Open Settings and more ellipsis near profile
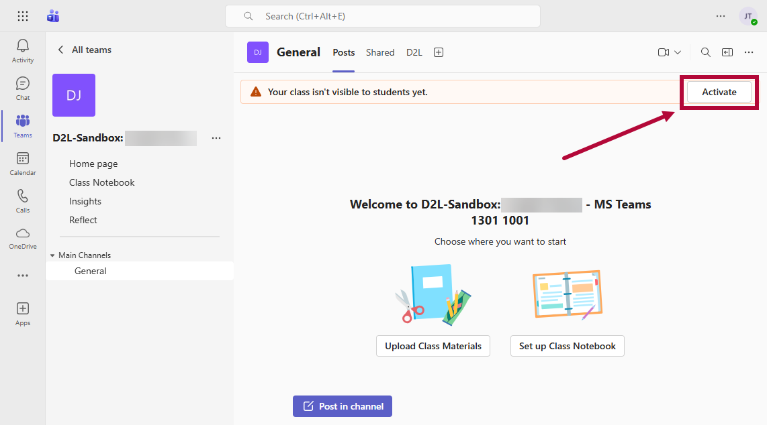Screen dimensions: 767x425 (721, 16)
